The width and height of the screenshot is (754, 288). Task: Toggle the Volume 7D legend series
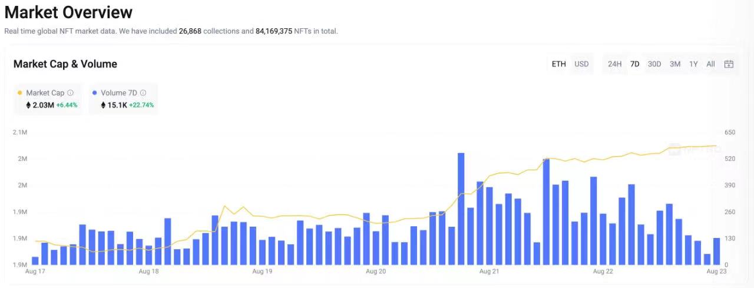coord(123,99)
